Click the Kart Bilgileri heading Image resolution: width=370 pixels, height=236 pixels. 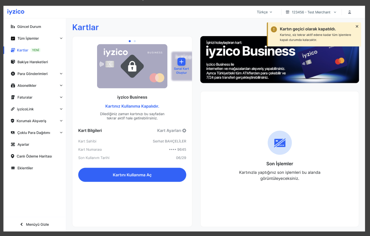pos(90,131)
